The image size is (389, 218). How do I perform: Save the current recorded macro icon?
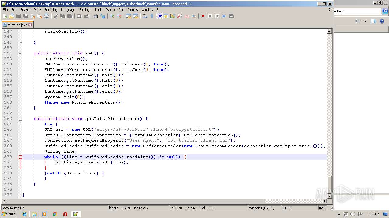click(x=231, y=16)
